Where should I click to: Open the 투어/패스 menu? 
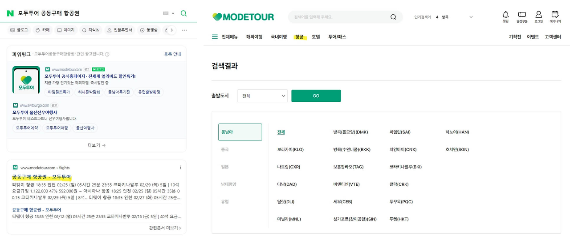click(337, 37)
